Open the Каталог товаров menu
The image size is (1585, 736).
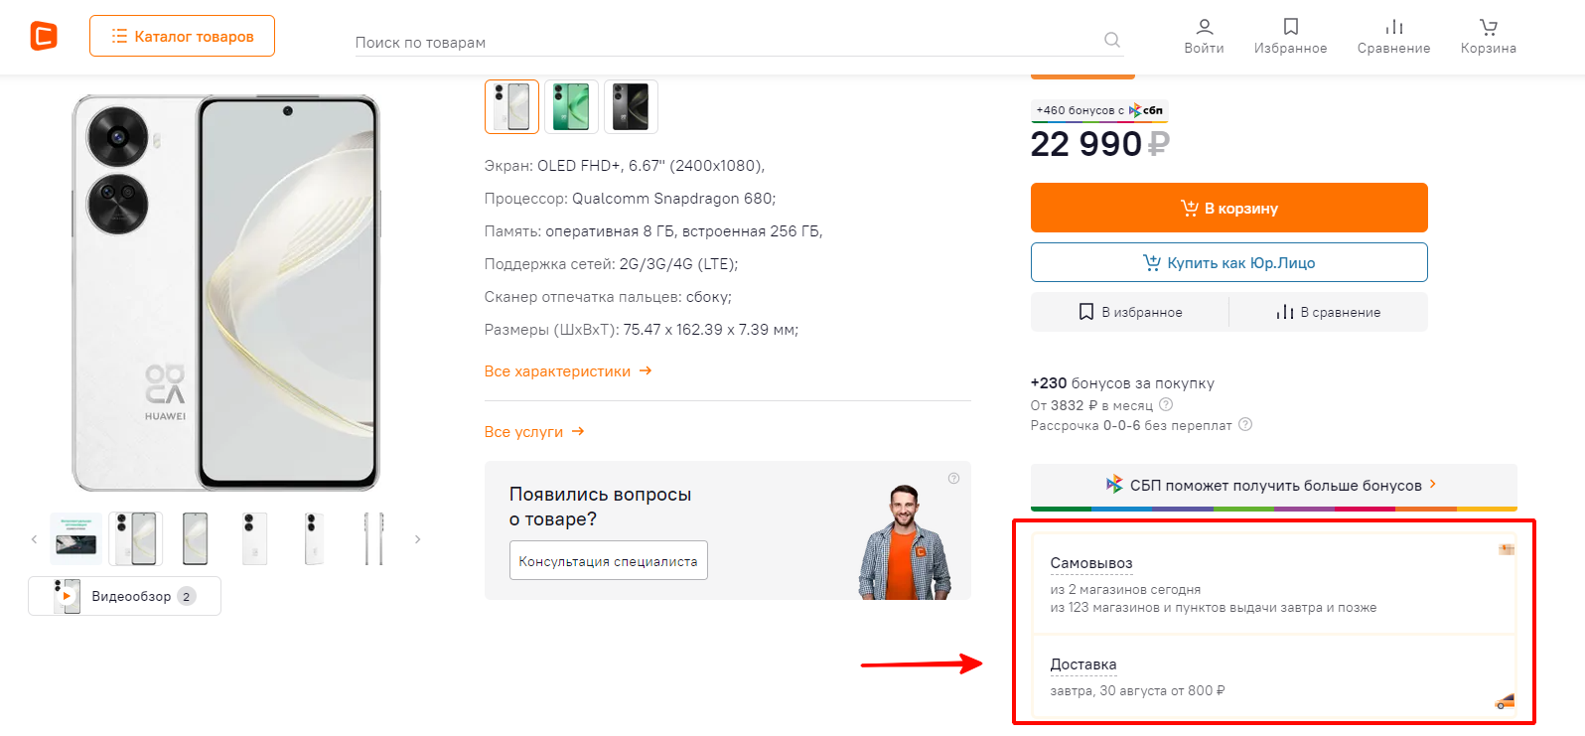[182, 37]
